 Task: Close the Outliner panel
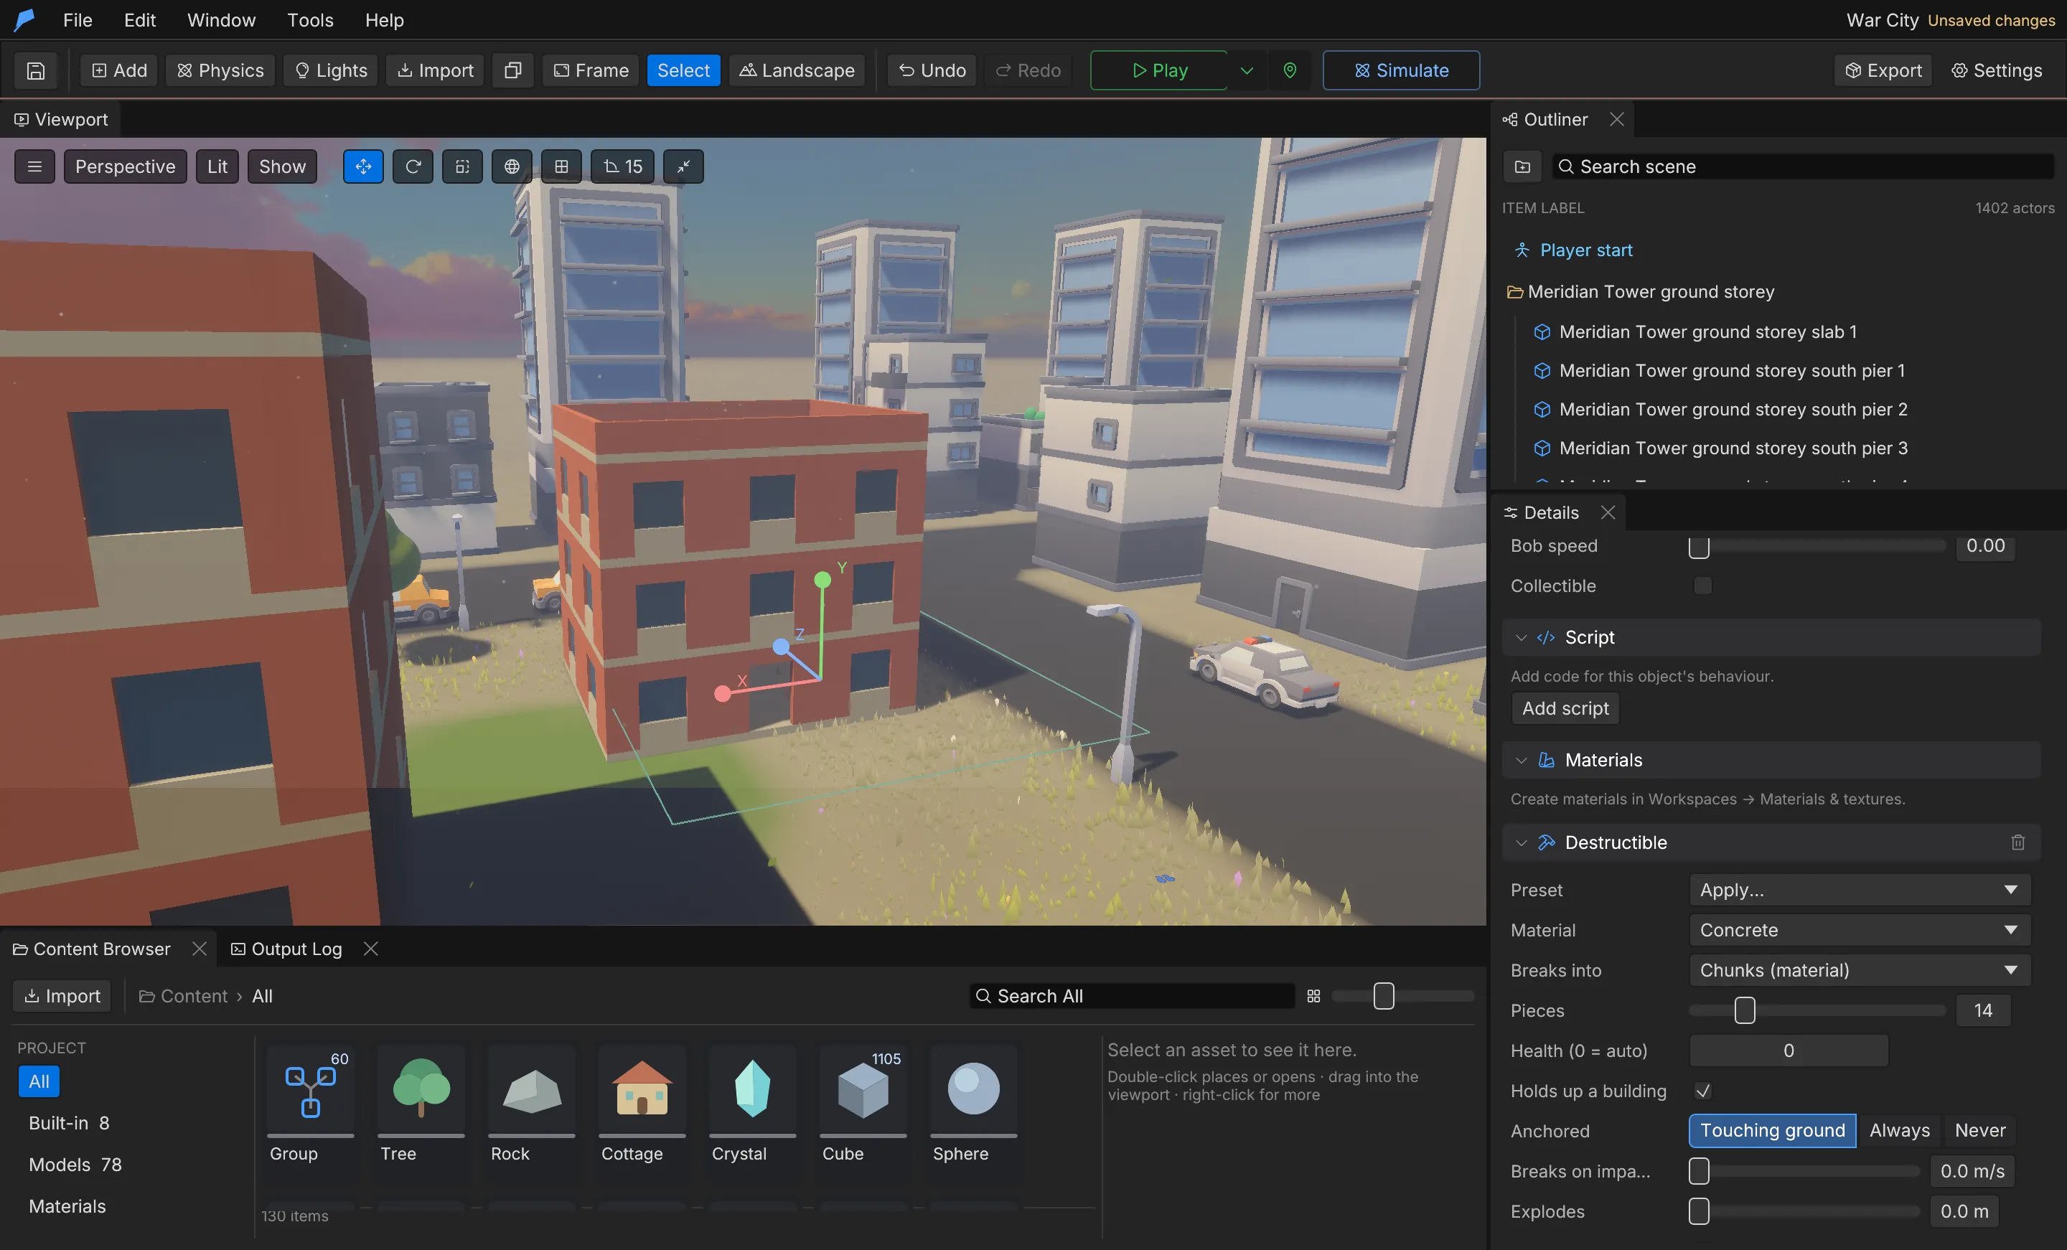pyautogui.click(x=1616, y=119)
